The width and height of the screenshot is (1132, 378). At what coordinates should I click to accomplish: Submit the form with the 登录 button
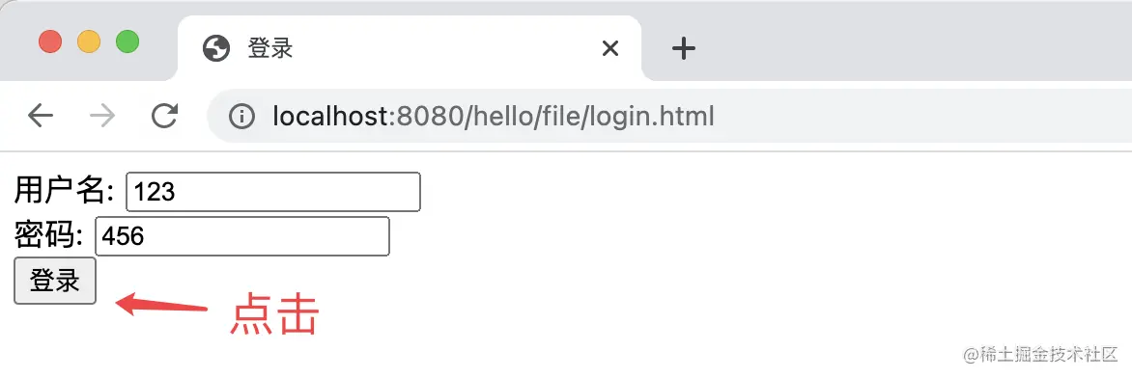click(55, 281)
